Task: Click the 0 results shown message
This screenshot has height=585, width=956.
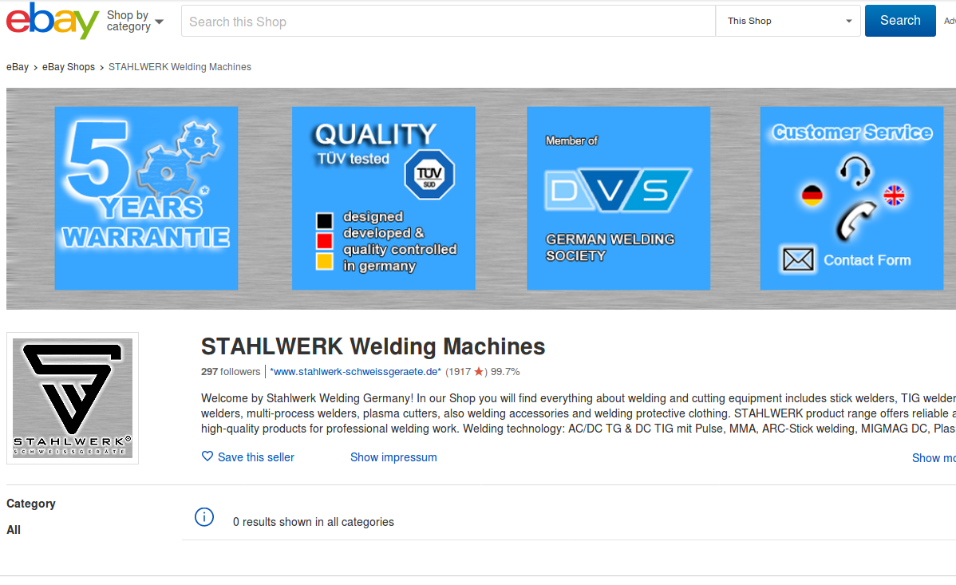Action: [x=314, y=522]
